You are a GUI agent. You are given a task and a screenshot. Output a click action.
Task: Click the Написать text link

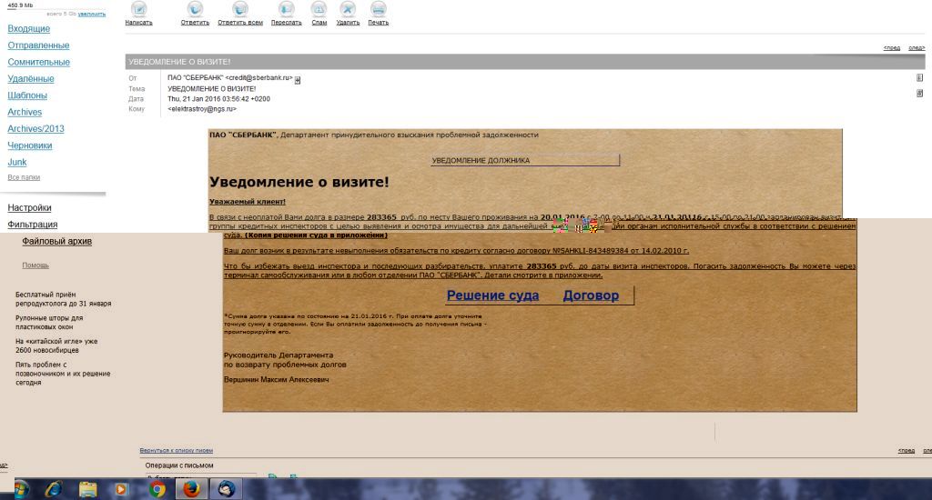(138, 23)
